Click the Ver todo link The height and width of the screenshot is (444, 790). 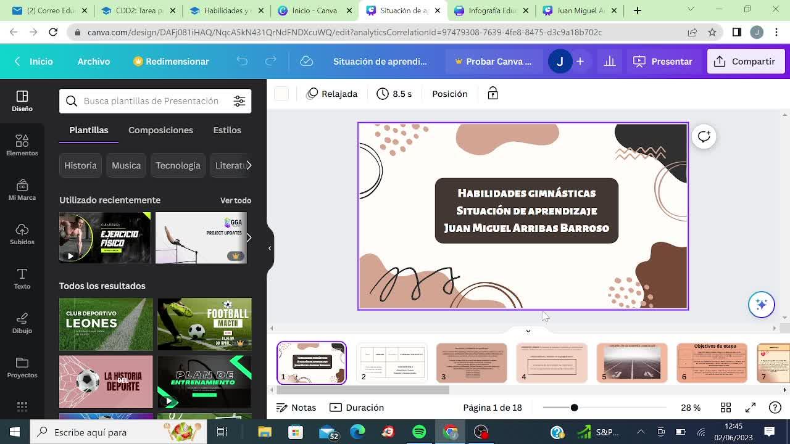click(235, 200)
